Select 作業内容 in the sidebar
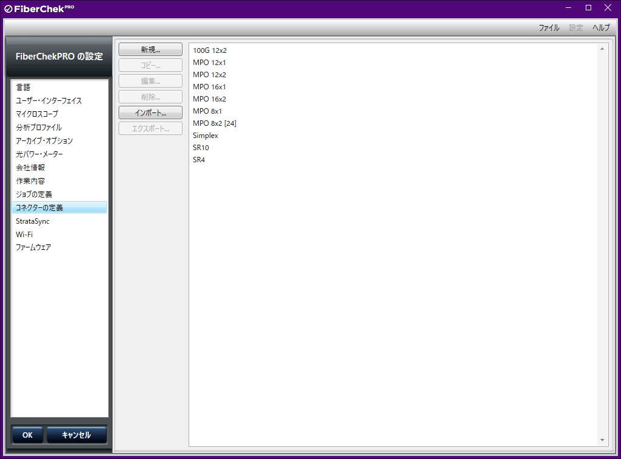This screenshot has height=459, width=621. (x=60, y=181)
